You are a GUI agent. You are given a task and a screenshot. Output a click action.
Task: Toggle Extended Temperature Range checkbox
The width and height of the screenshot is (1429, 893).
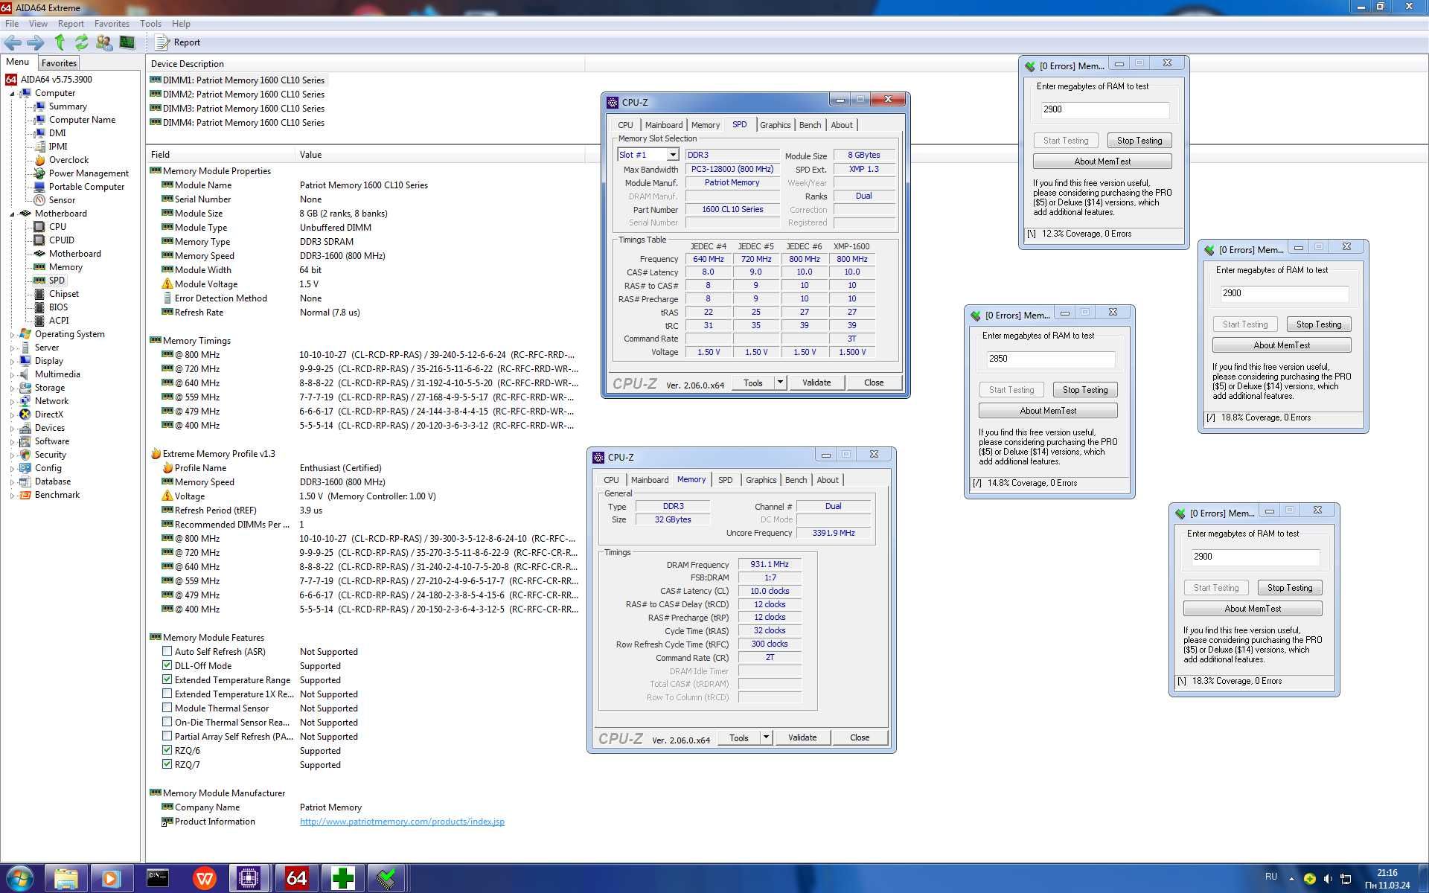tap(167, 679)
